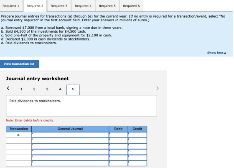Click line 'e. Paid dividends to stockholders.' in instructions

(29, 43)
